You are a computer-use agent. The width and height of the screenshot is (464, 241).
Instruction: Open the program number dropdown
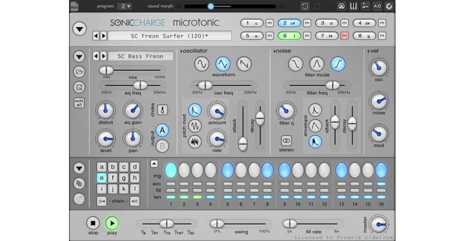pyautogui.click(x=124, y=6)
